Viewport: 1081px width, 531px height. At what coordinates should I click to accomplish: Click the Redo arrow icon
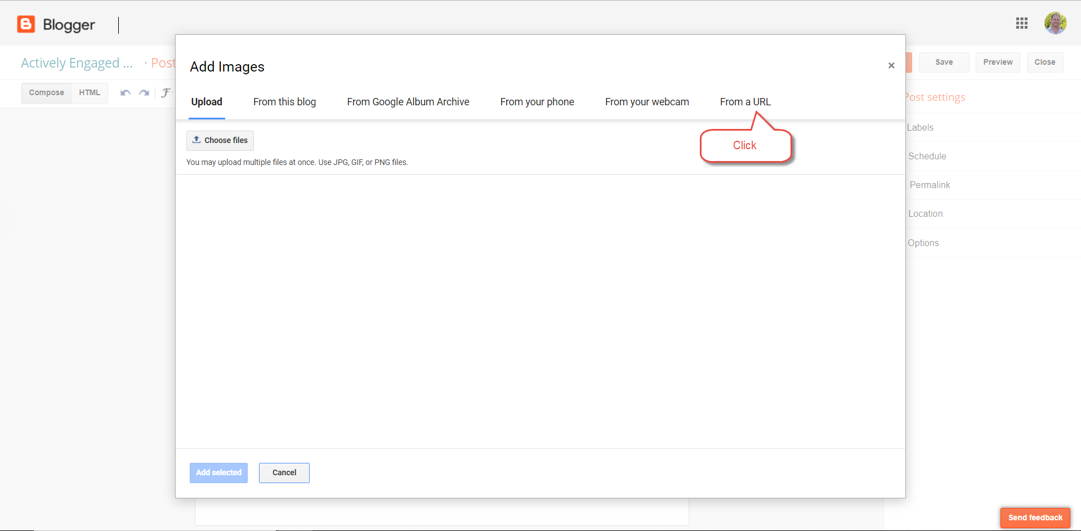(x=144, y=92)
